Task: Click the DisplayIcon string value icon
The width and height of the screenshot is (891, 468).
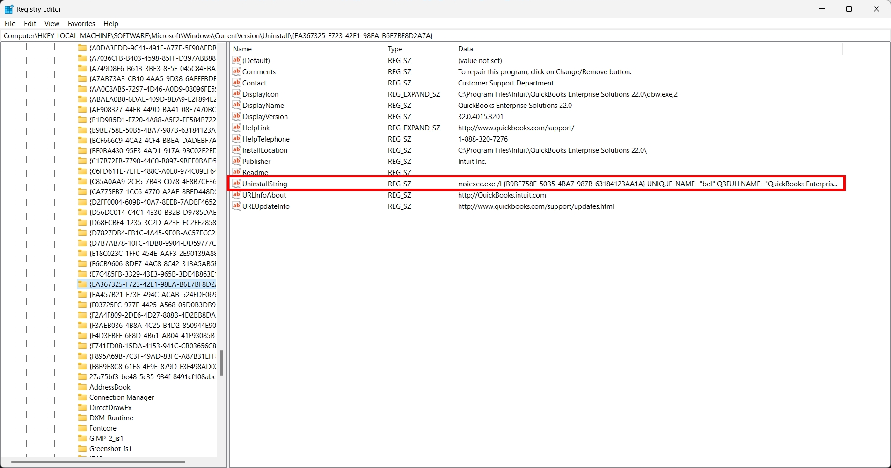Action: pos(236,94)
